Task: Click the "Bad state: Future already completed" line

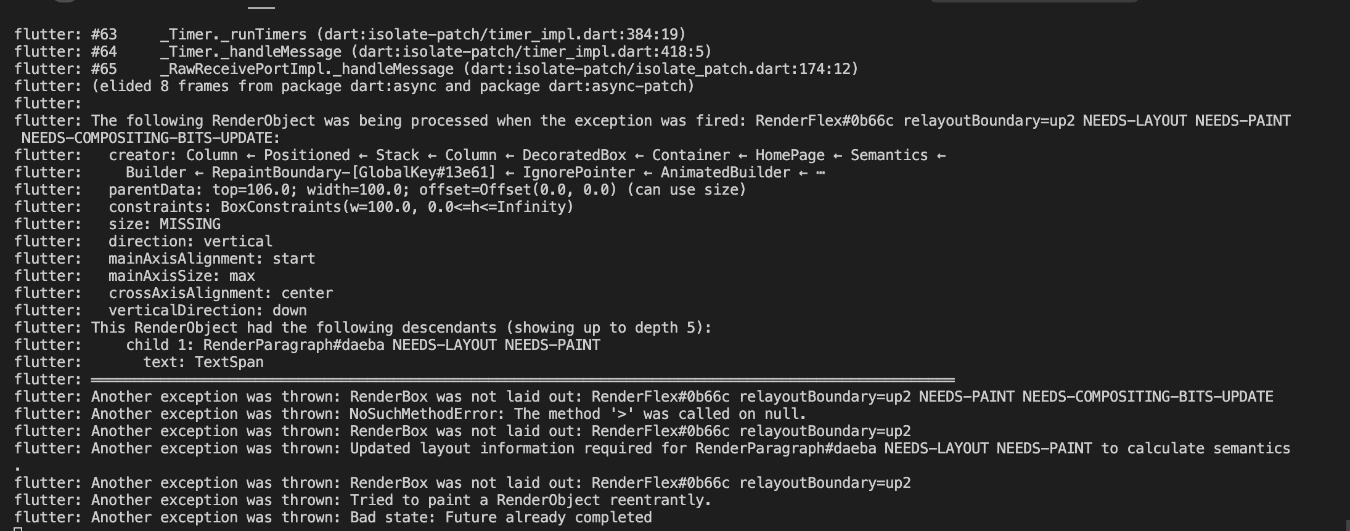Action: click(x=501, y=517)
